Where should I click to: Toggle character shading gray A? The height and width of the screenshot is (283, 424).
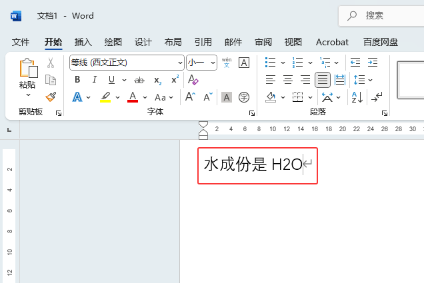tap(227, 97)
